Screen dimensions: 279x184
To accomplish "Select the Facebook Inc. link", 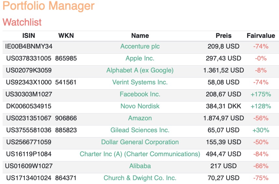I will 140,94.
